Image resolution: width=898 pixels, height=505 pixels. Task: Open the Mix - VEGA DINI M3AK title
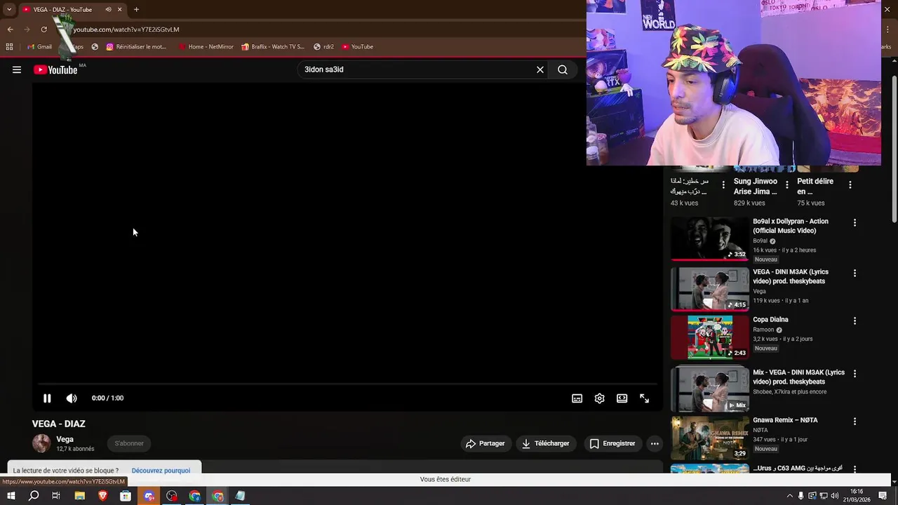point(798,377)
